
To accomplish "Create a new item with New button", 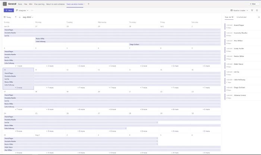I will [9, 10].
